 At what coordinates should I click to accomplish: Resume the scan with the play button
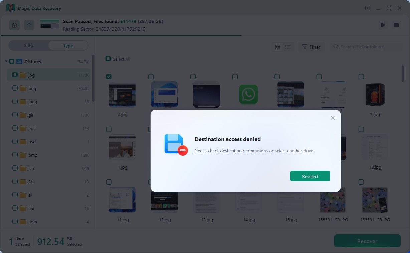coord(383,25)
